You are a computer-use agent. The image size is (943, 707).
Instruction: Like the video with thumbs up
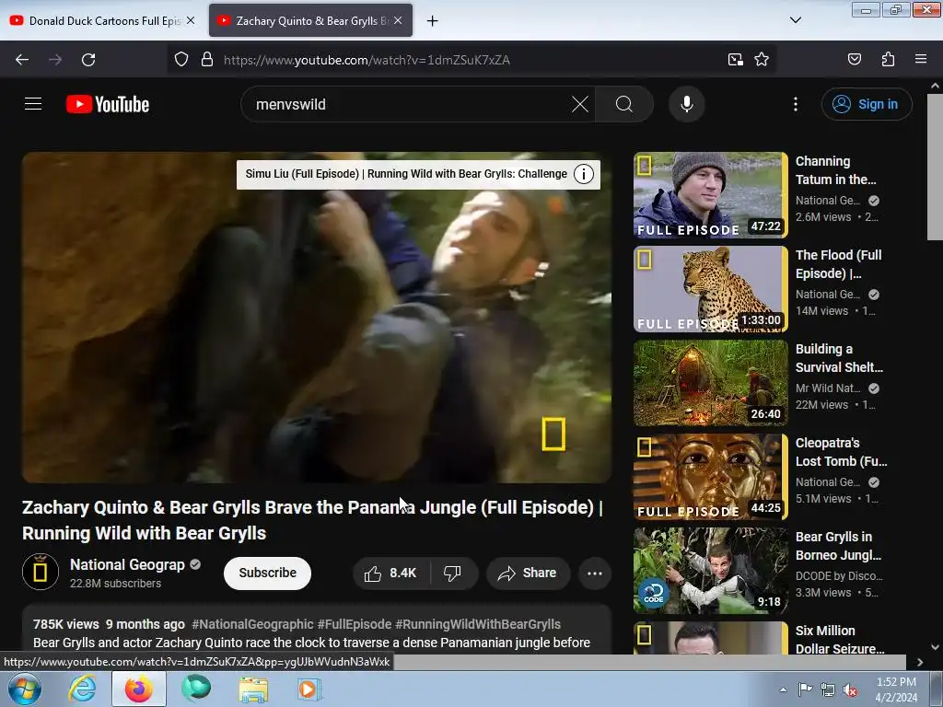tap(390, 573)
